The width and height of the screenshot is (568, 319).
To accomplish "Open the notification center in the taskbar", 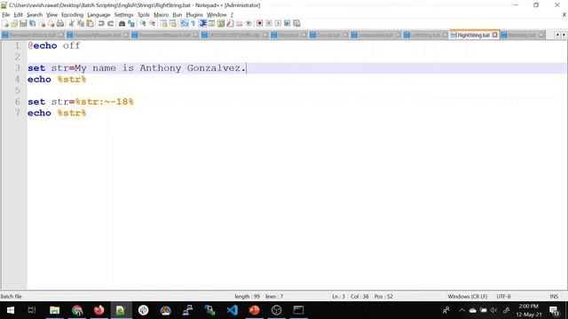I will click(x=554, y=310).
